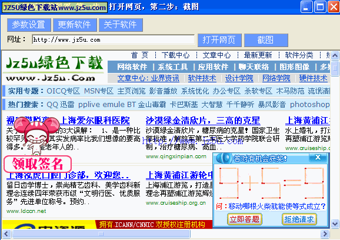Click the vertical scrollbar up arrow

click(x=335, y=56)
